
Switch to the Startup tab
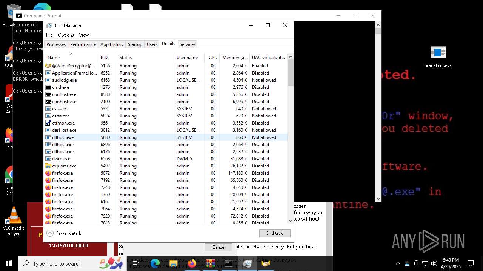(135, 44)
